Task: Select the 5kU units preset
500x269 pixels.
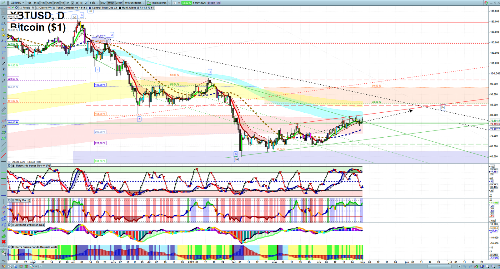Action: [103, 3]
